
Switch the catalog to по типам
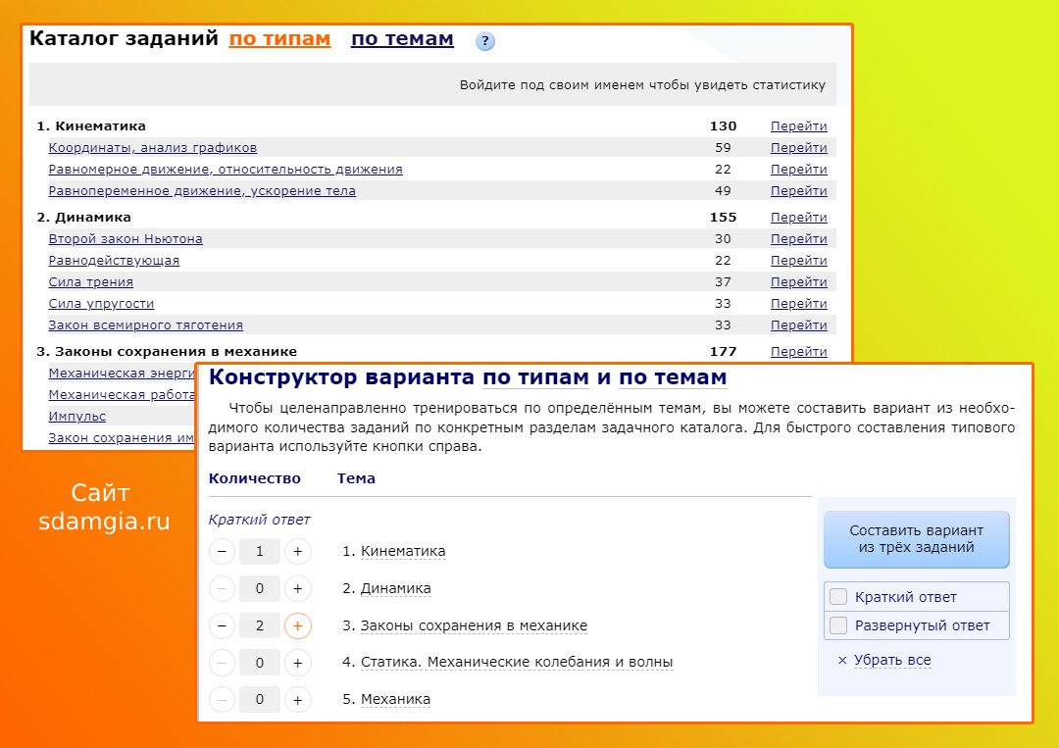(x=279, y=39)
